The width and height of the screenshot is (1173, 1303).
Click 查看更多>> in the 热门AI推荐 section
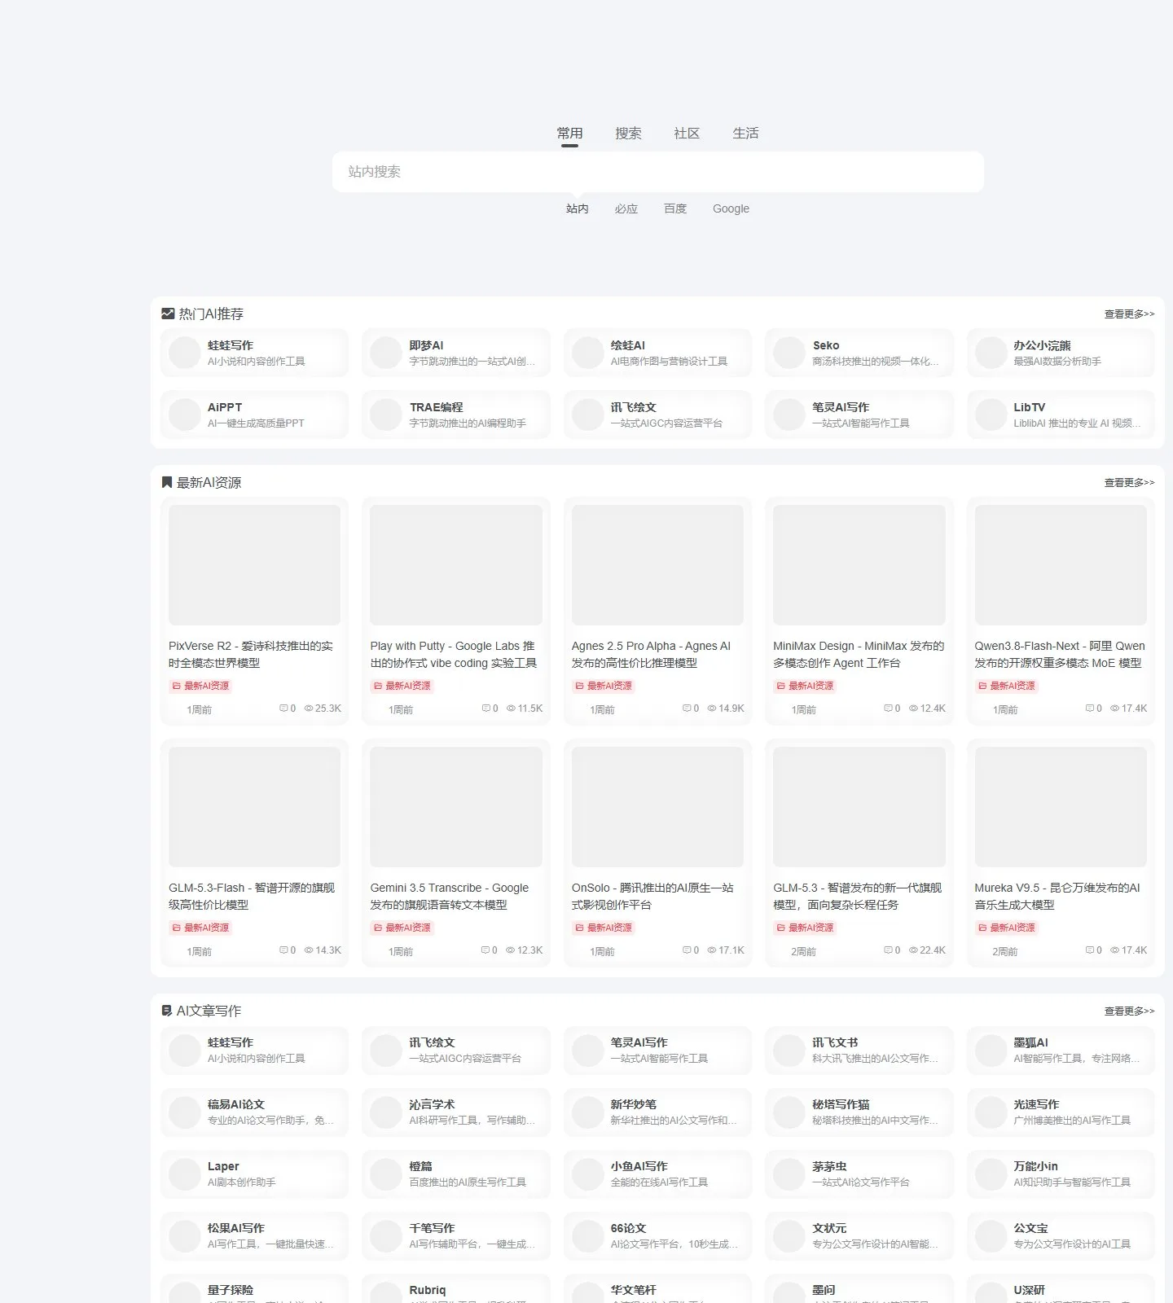[1129, 314]
